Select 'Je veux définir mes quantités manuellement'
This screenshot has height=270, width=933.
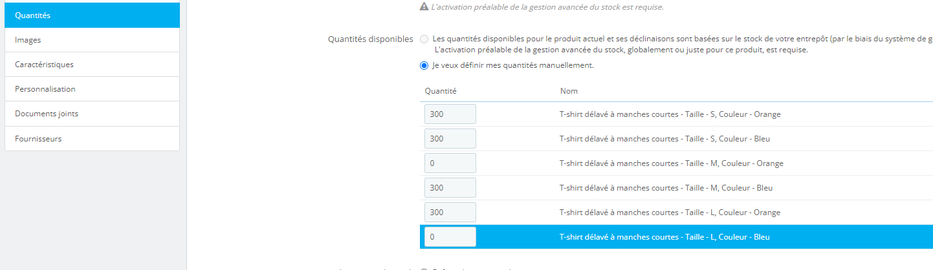(424, 65)
